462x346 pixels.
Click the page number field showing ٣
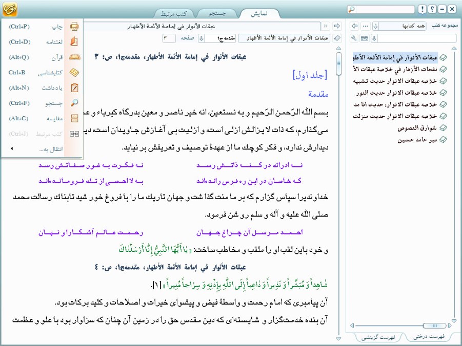(169, 38)
